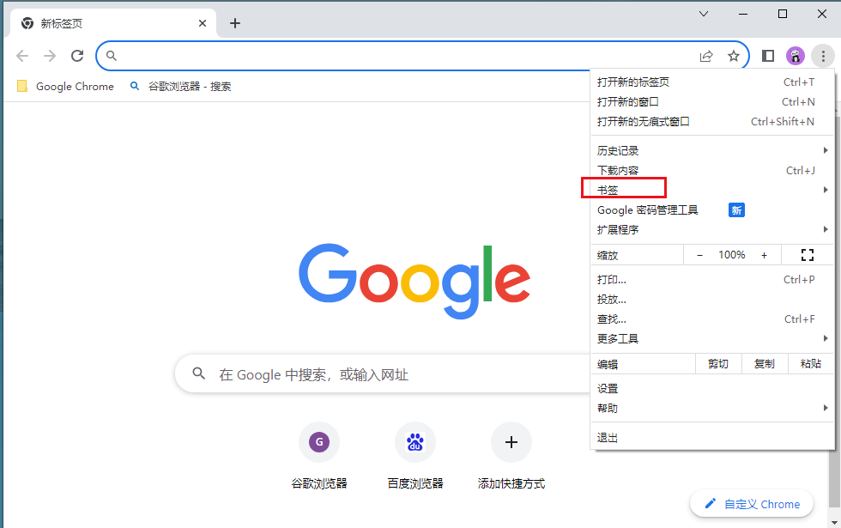Expand the 更多工具 submenu

(x=712, y=338)
